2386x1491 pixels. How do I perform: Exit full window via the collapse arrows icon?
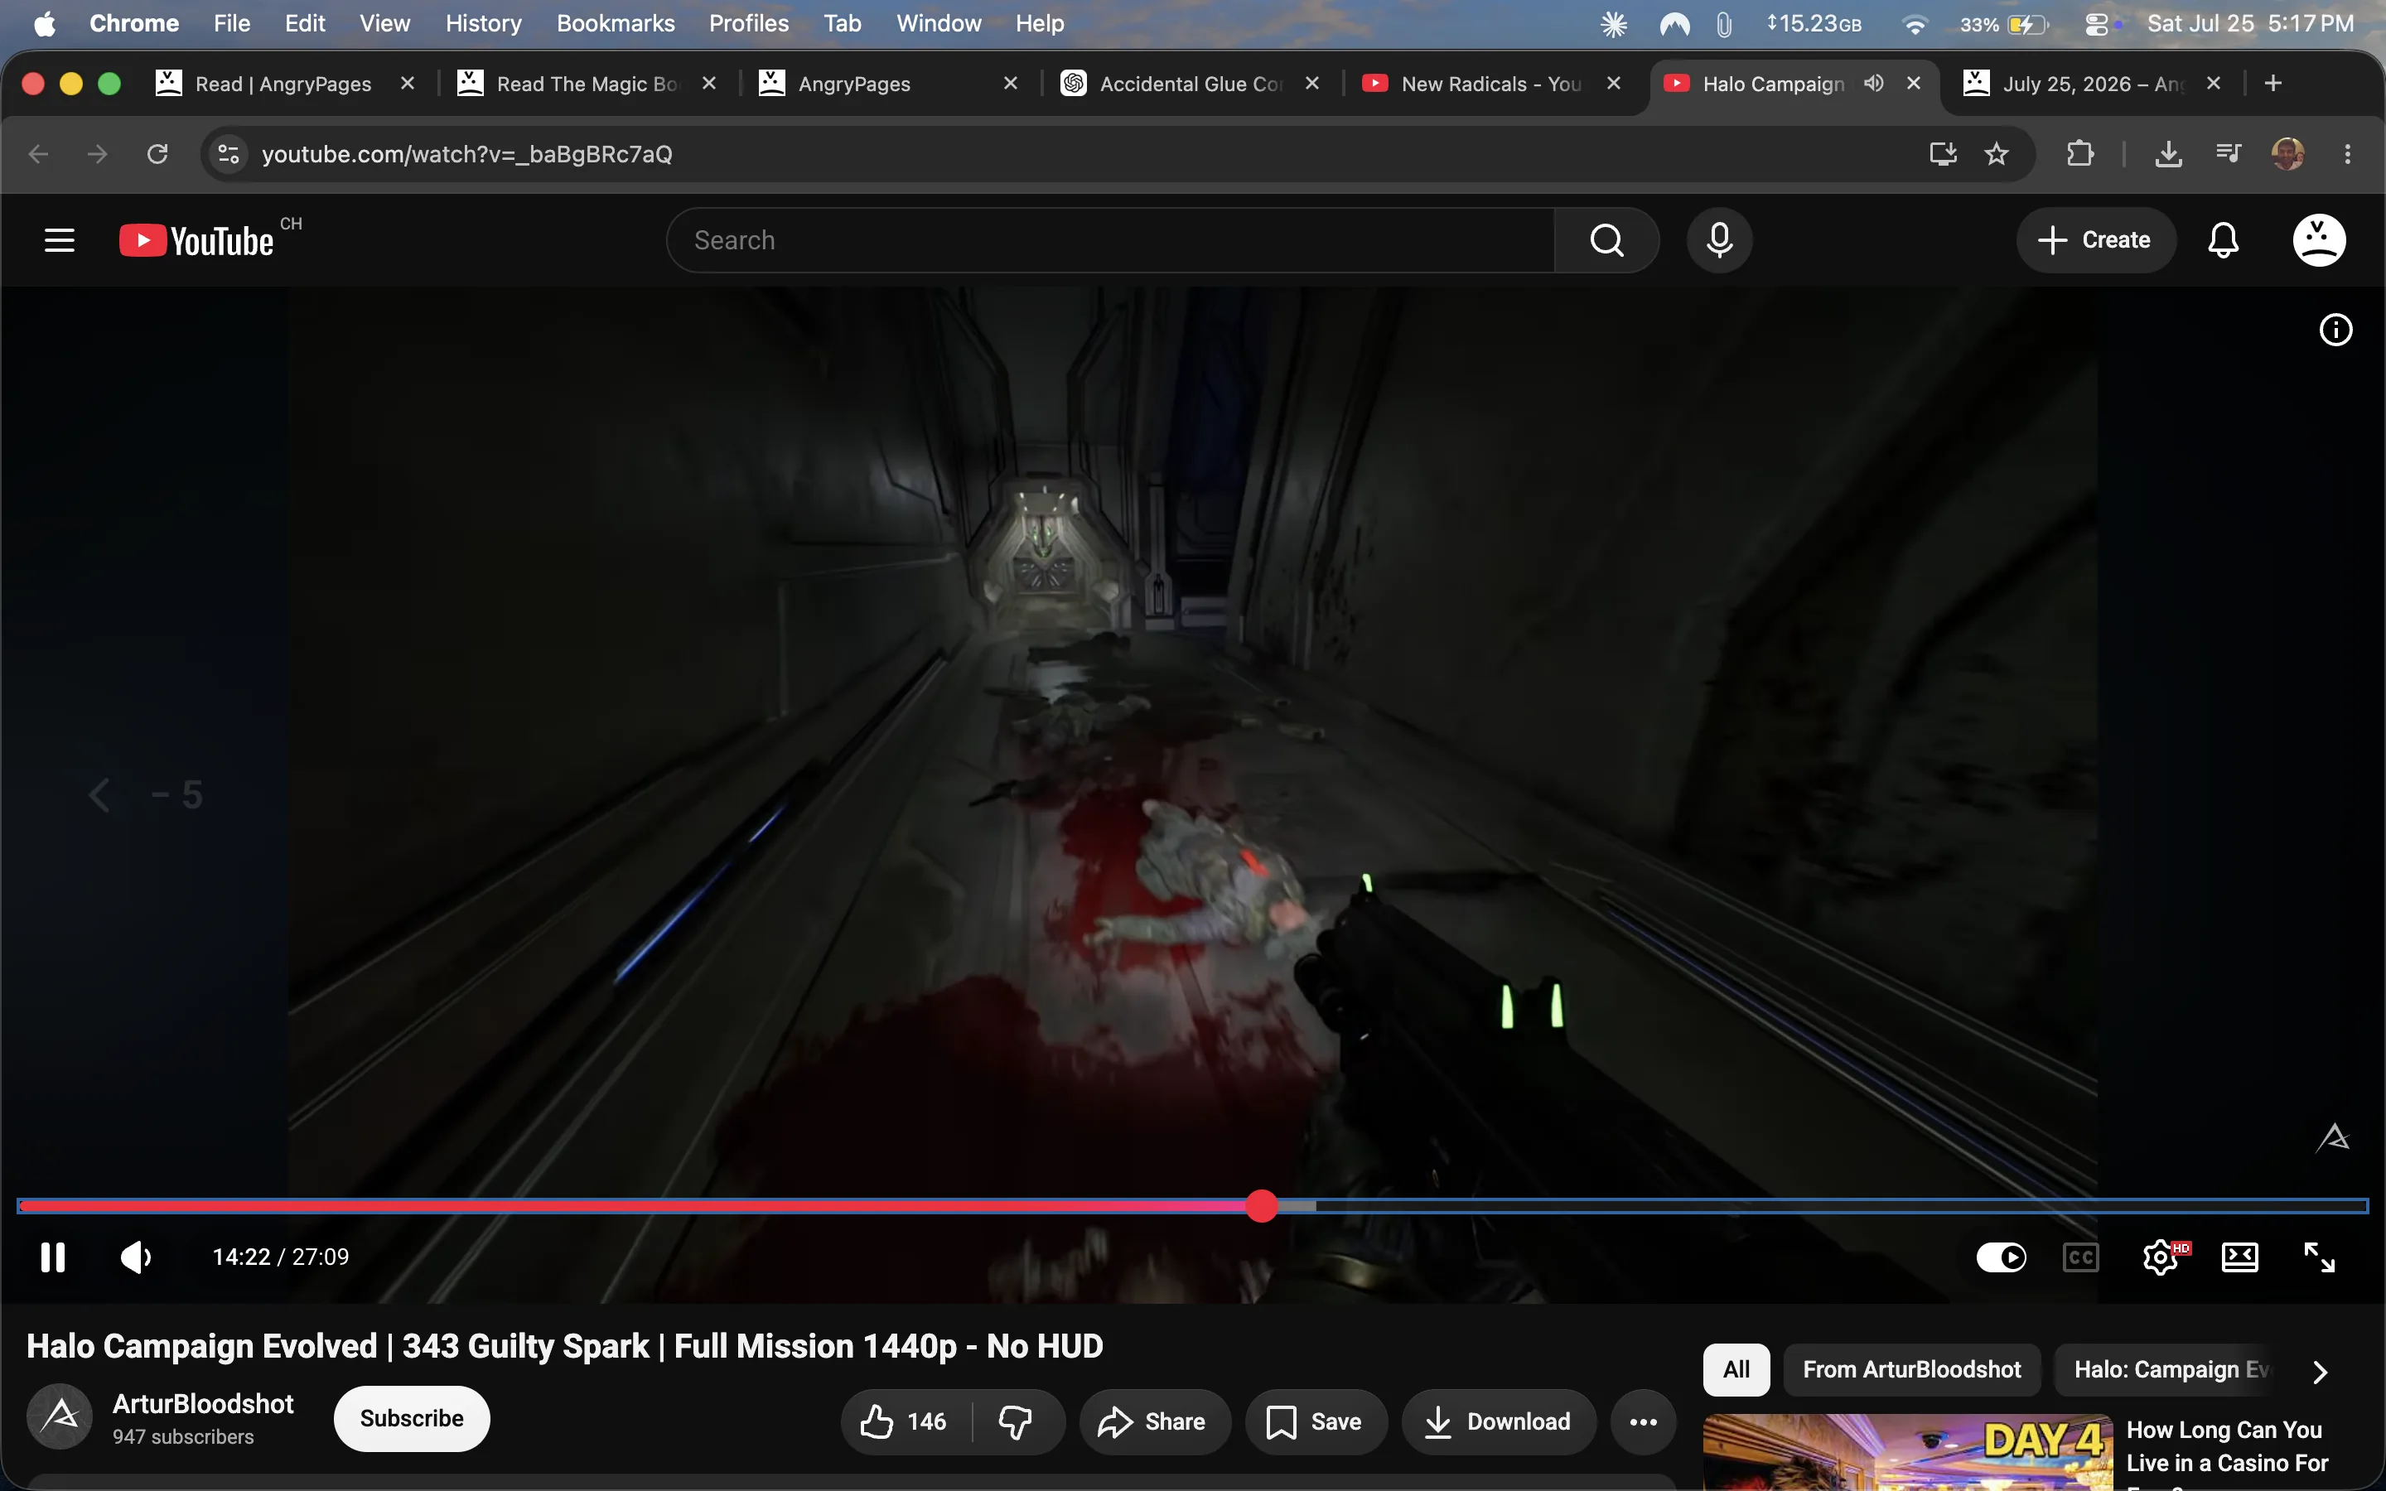2319,1257
